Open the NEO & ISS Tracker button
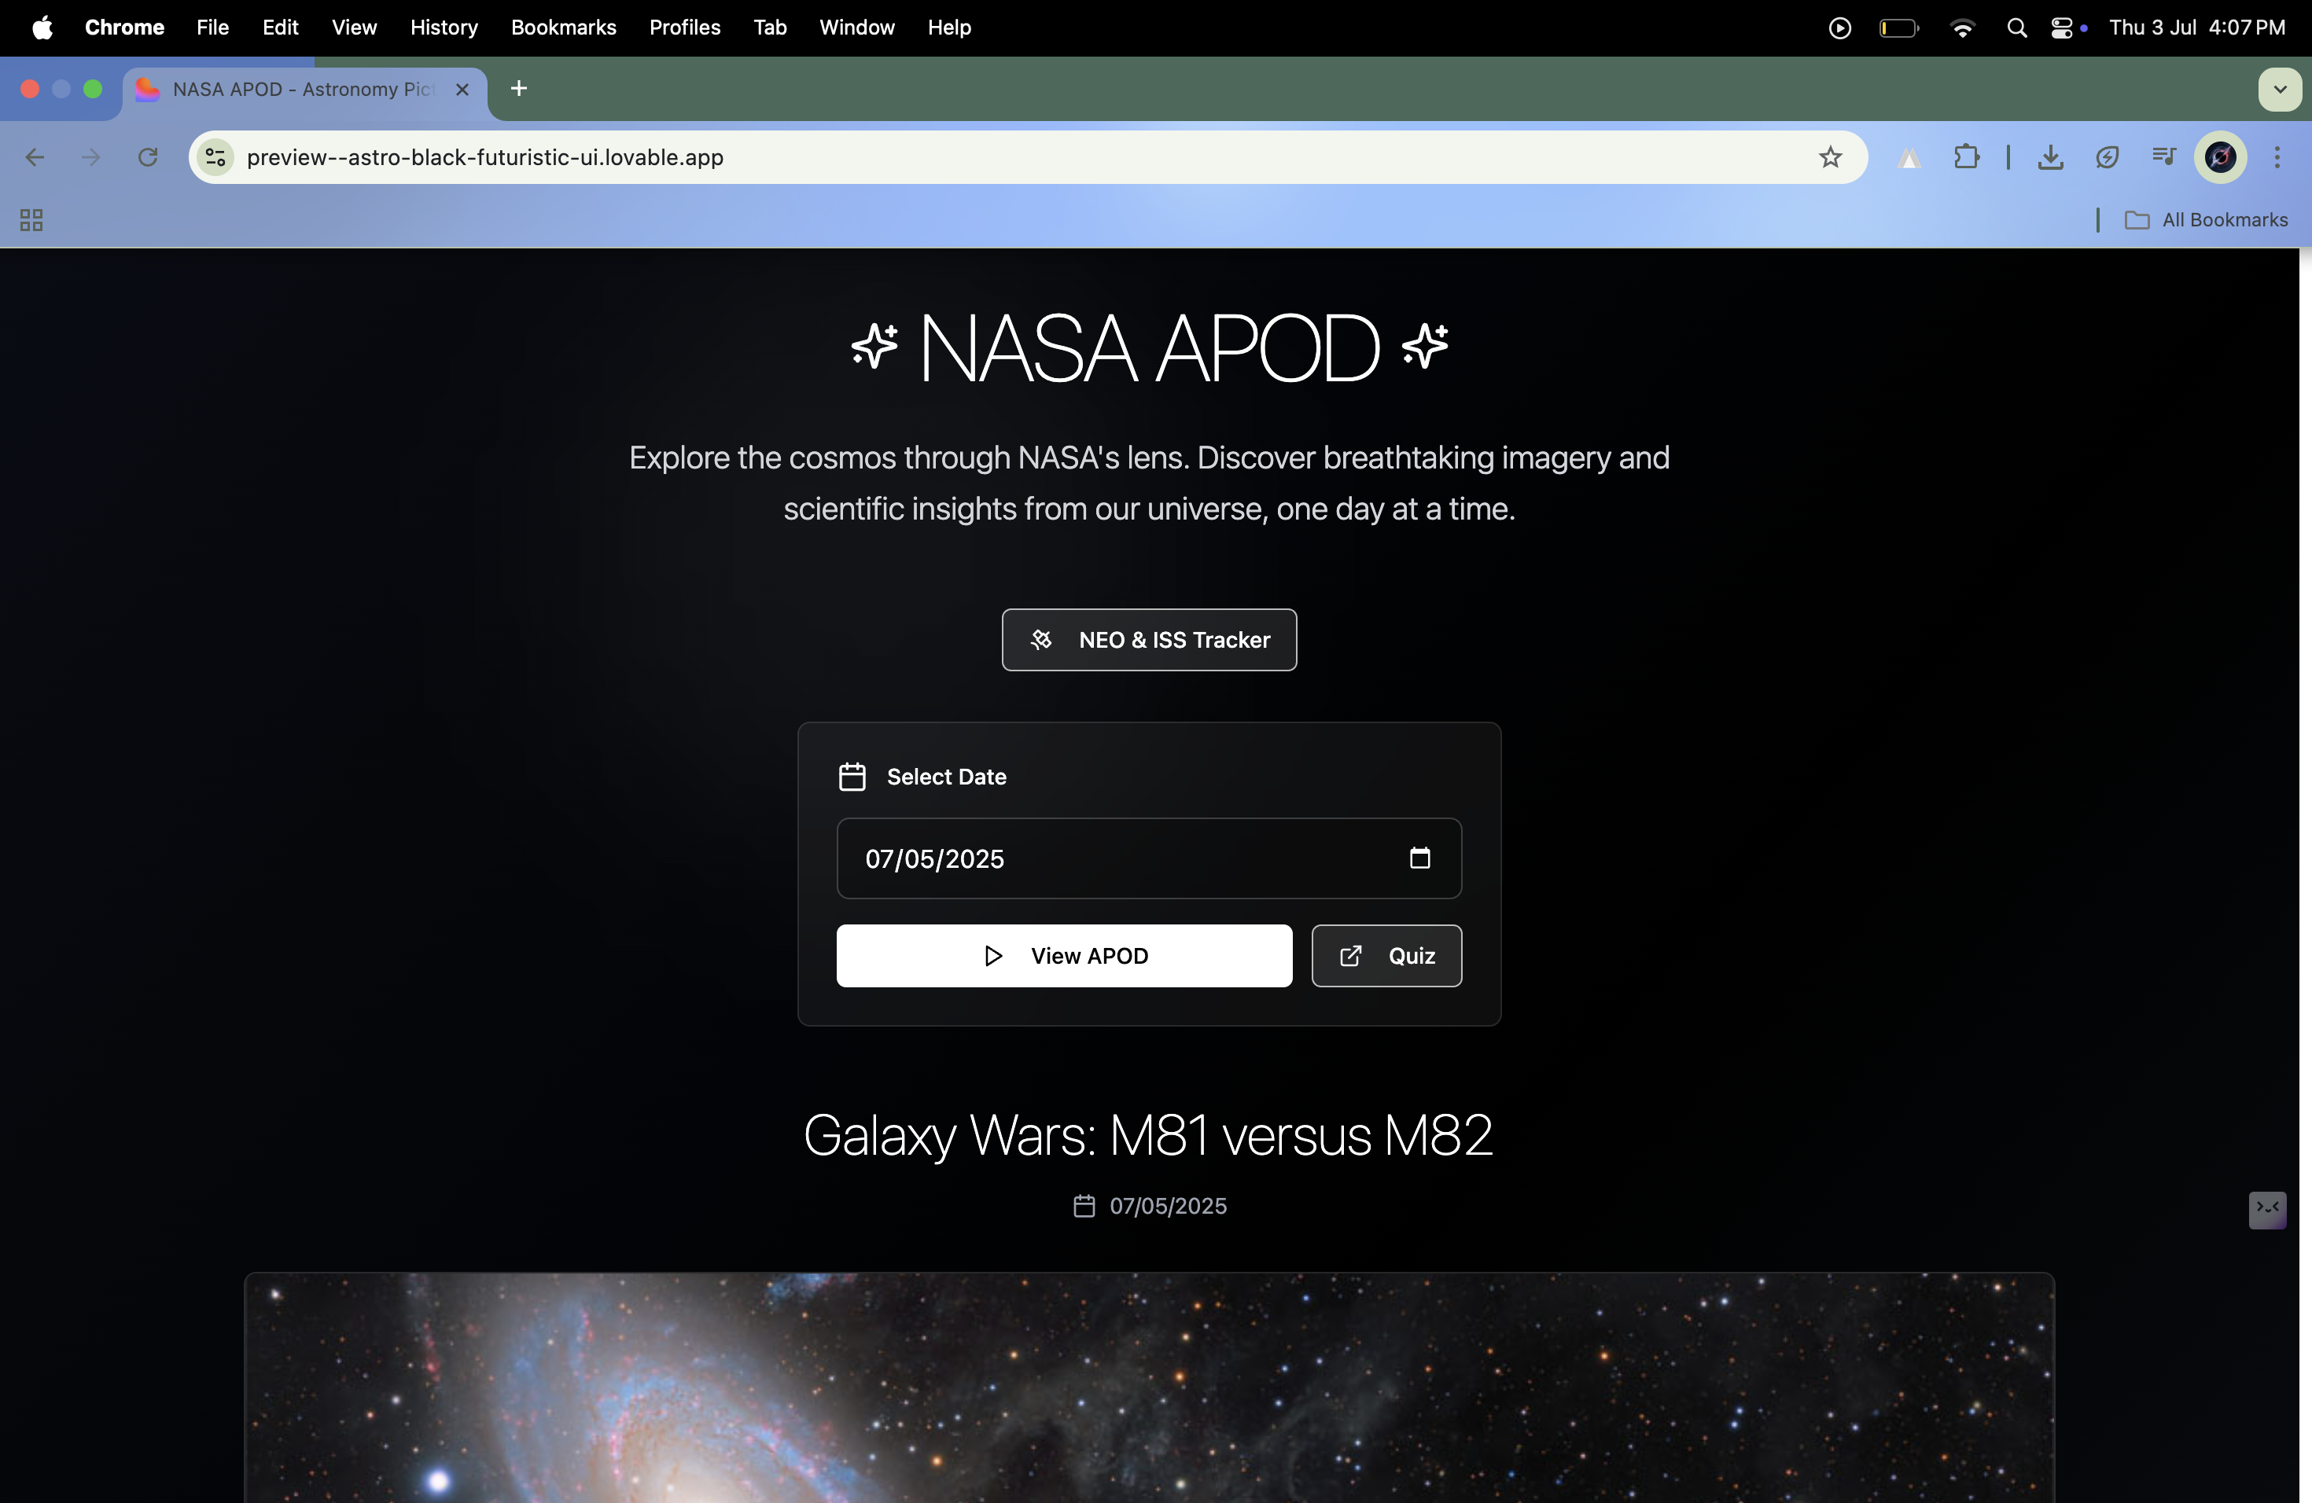The image size is (2312, 1503). click(x=1149, y=640)
